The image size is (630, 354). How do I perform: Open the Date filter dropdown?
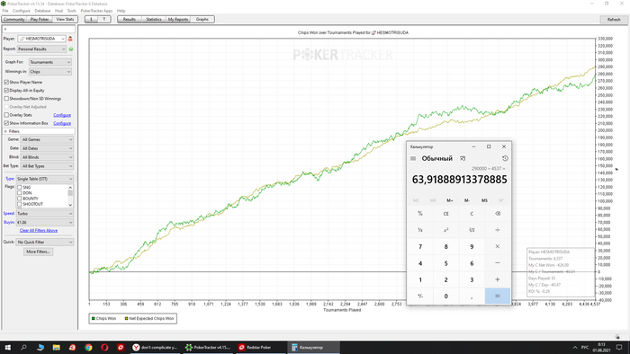point(47,148)
